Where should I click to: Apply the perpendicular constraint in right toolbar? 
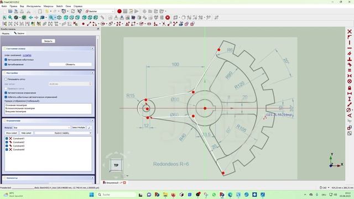(350, 59)
